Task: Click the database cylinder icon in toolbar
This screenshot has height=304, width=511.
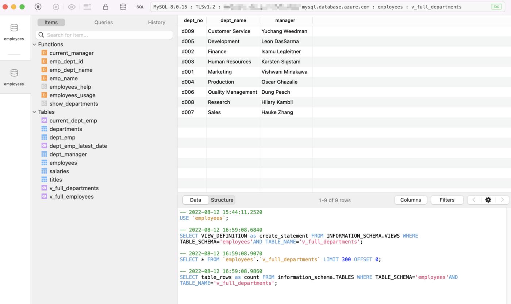Action: pyautogui.click(x=123, y=7)
